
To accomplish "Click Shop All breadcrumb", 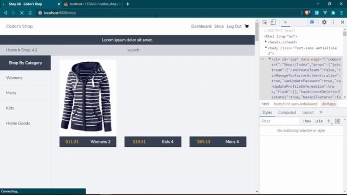I will [x=29, y=50].
